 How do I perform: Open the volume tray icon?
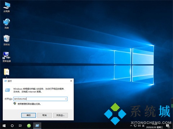(139, 126)
